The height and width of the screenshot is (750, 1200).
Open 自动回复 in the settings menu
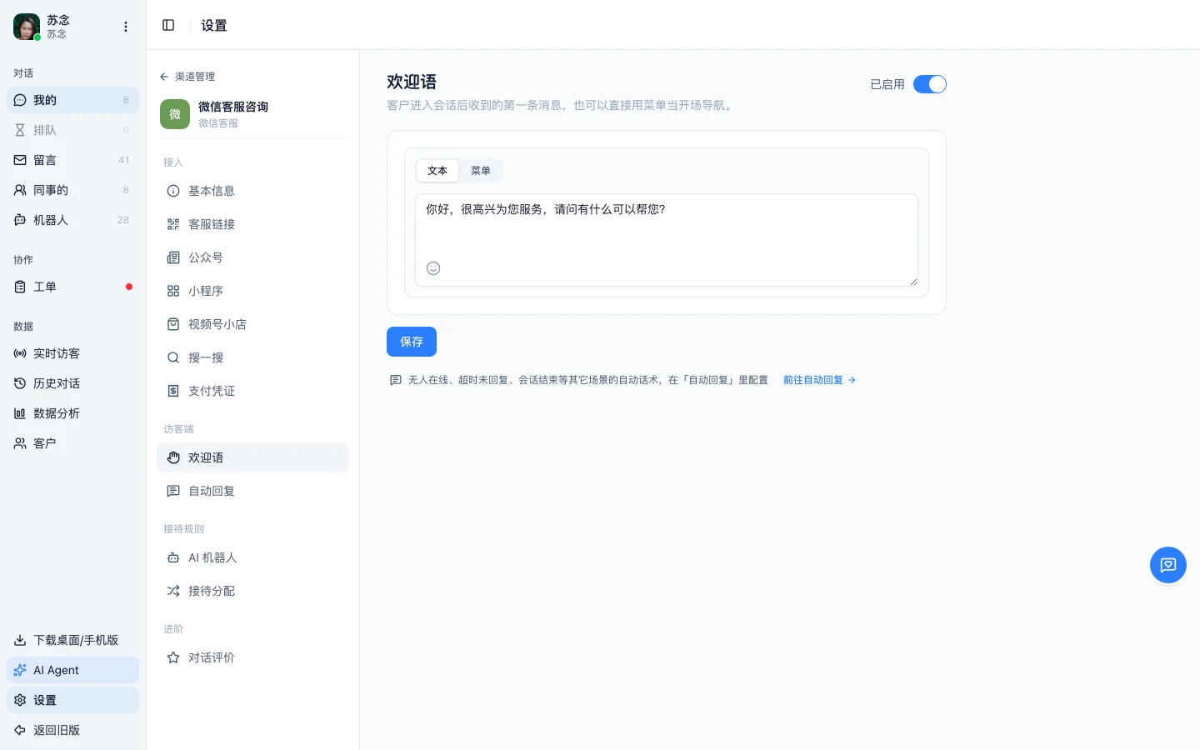tap(252, 491)
